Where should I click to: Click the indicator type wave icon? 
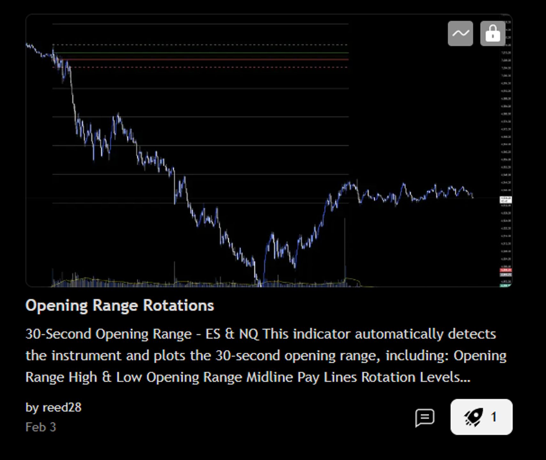coord(460,34)
